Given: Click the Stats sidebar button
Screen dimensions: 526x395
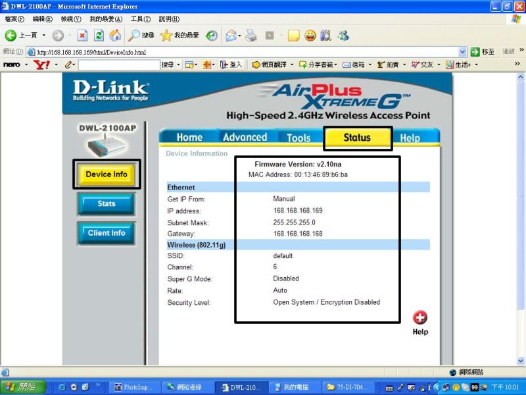Looking at the screenshot, I should click(106, 204).
